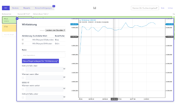
Task: Open the Rules link at top right
Action: (x=163, y=8)
